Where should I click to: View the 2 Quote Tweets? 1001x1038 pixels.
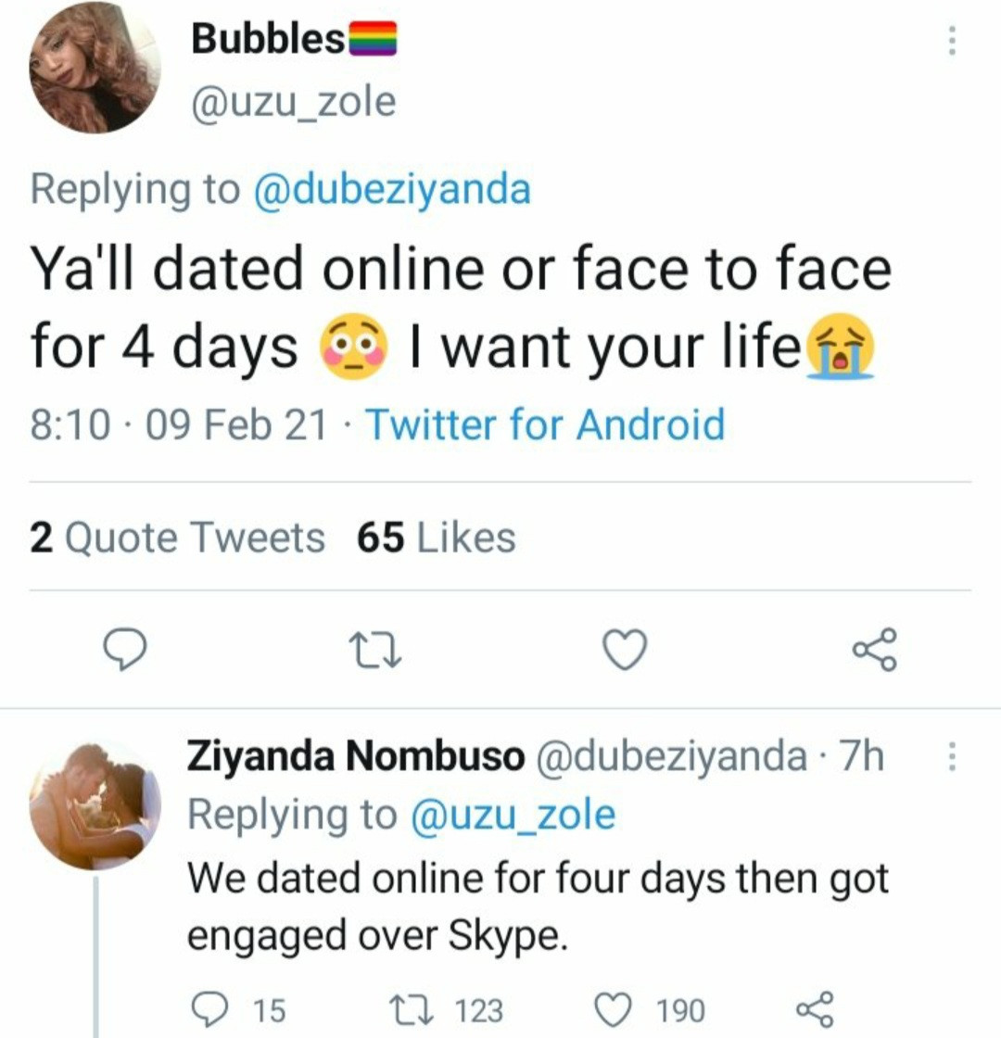pyautogui.click(x=178, y=538)
